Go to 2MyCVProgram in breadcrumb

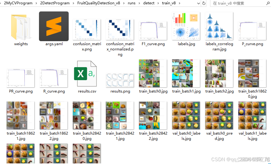click(18, 3)
